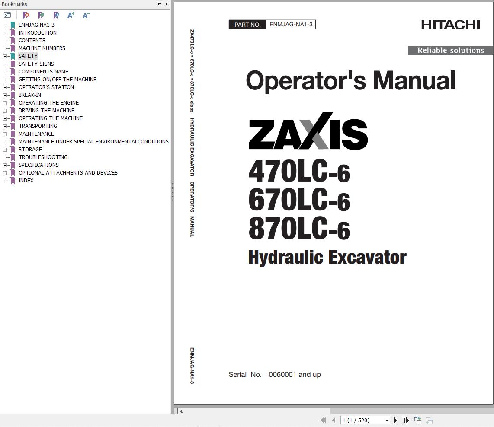Open the CONTENTS bookmark
494x427 pixels.
[x=32, y=41]
